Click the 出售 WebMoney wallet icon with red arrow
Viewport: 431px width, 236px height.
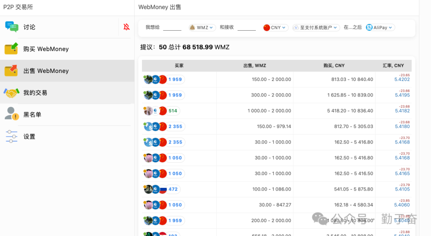(11, 70)
